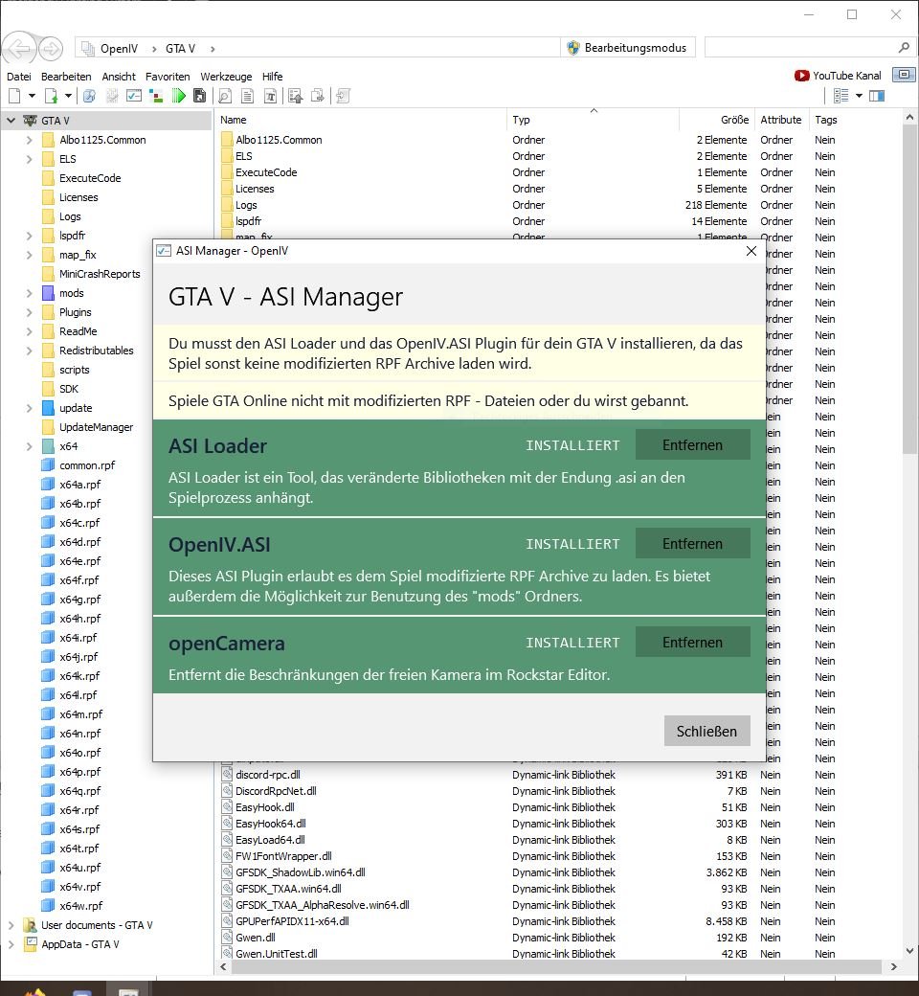The image size is (919, 996).
Task: Click the forward navigation arrow
Action: 50,48
